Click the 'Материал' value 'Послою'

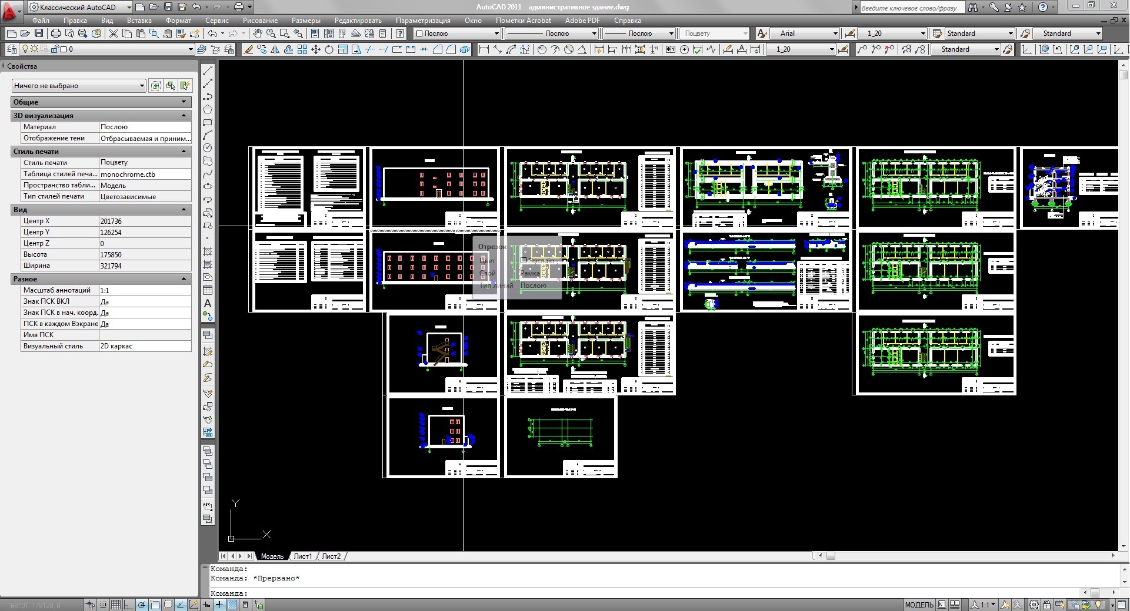pos(145,127)
